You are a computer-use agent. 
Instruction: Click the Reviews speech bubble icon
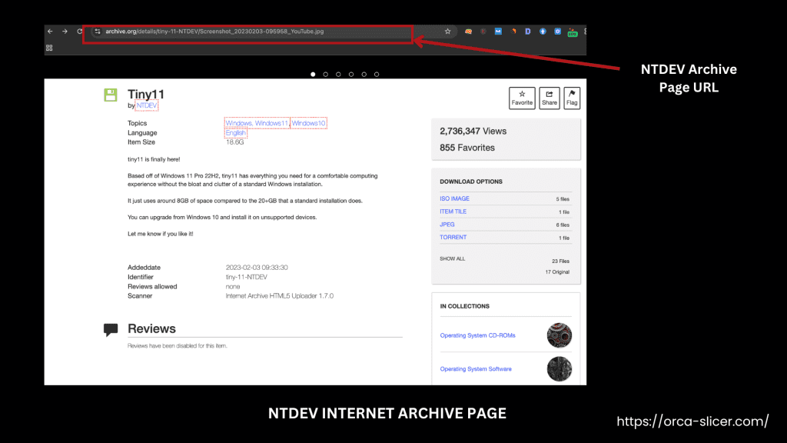point(110,328)
